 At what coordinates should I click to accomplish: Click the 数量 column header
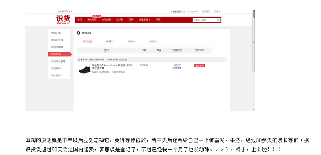[159, 50]
